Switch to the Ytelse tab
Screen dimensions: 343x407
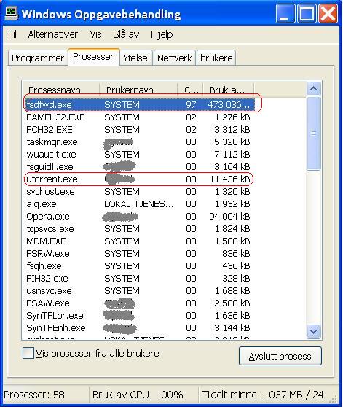(135, 58)
